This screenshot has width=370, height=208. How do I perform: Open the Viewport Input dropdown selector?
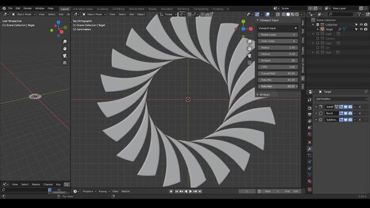click(277, 28)
